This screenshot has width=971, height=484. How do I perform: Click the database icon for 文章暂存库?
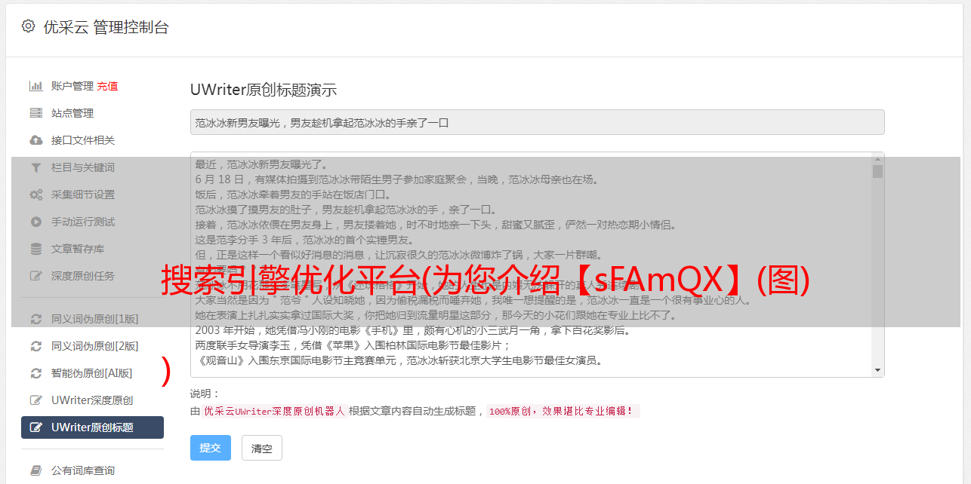(35, 249)
